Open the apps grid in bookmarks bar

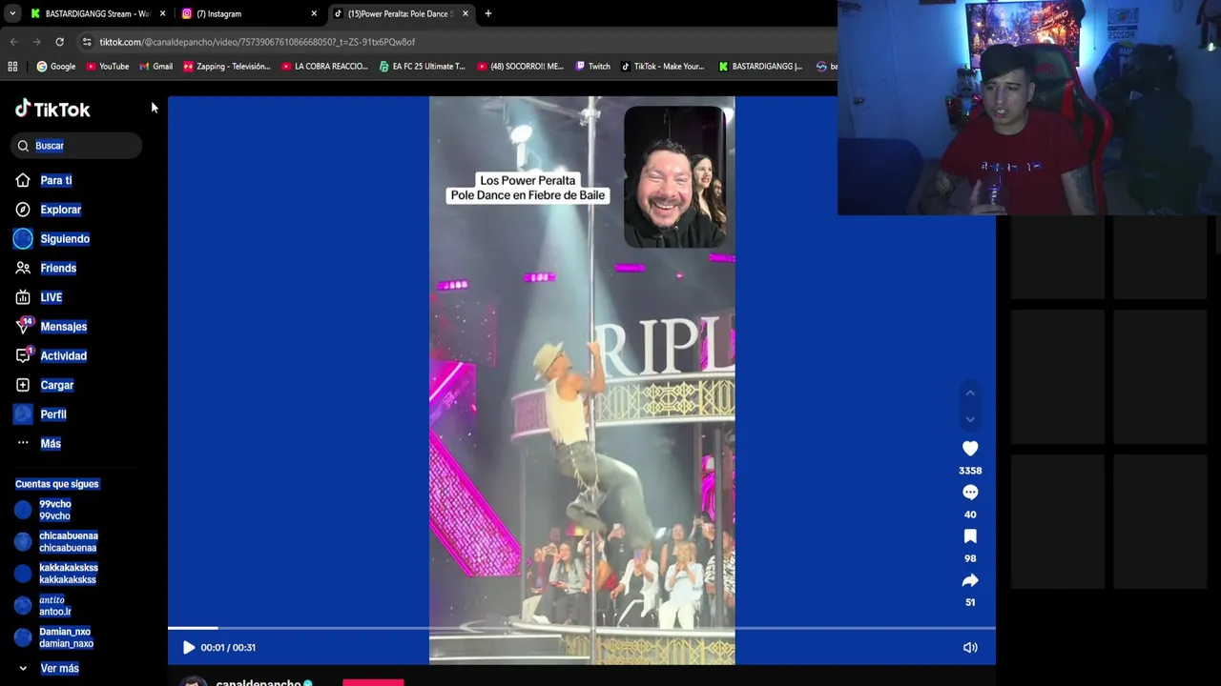[12, 67]
